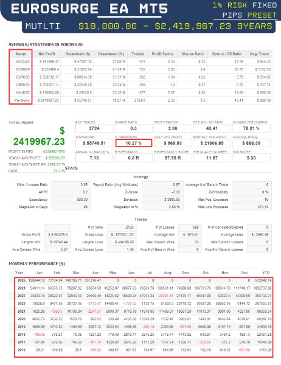Select the EURGBP symbol row name
Viewport: 281px width, 365px height.
[x=23, y=69]
